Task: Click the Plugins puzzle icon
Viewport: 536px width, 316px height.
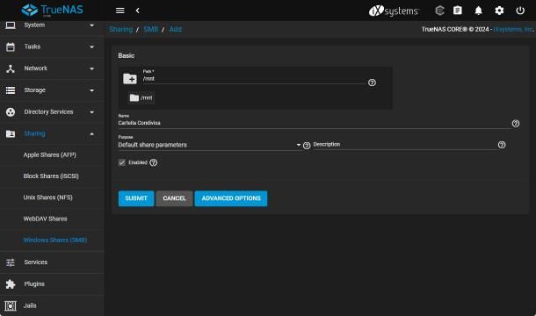Action: [x=11, y=284]
